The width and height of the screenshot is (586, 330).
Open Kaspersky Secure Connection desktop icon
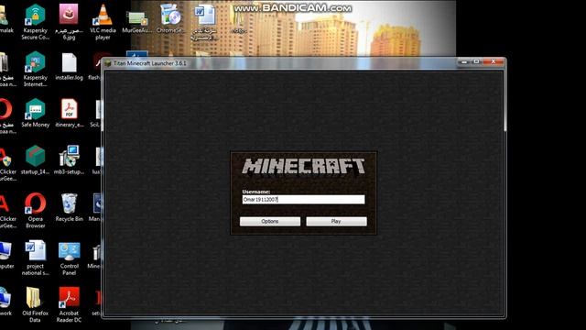pos(35,22)
